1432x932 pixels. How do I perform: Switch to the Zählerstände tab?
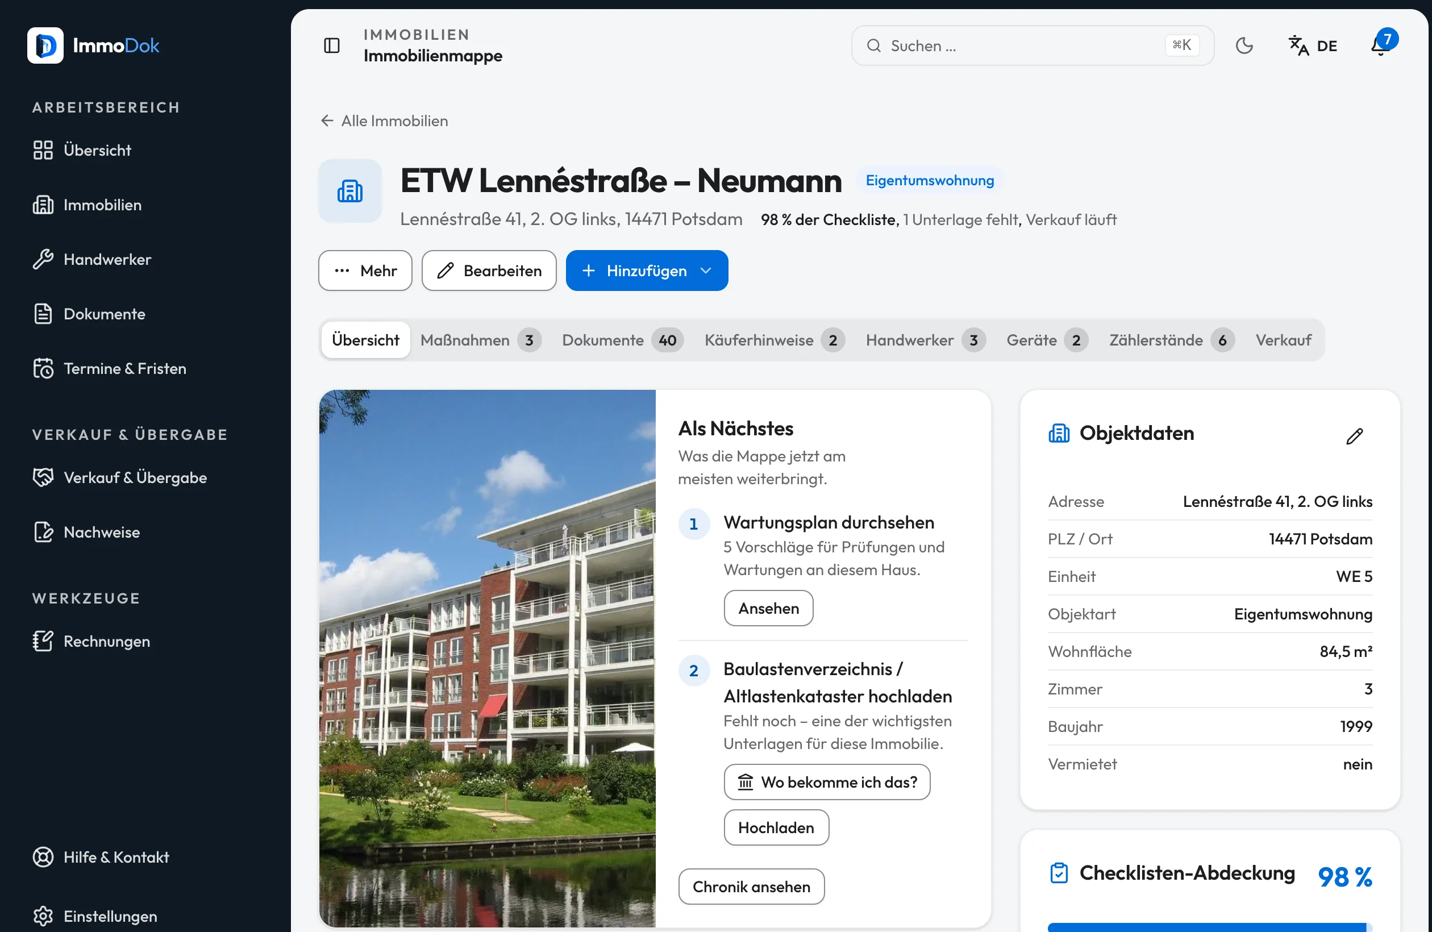1172,340
